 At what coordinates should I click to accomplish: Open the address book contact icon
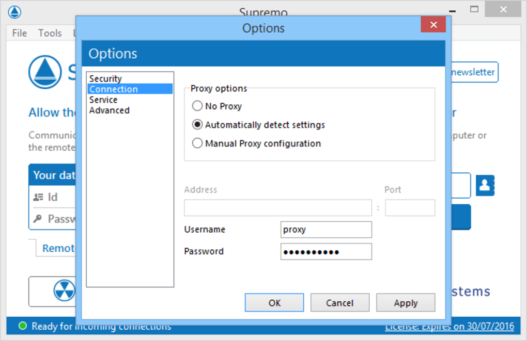[485, 185]
